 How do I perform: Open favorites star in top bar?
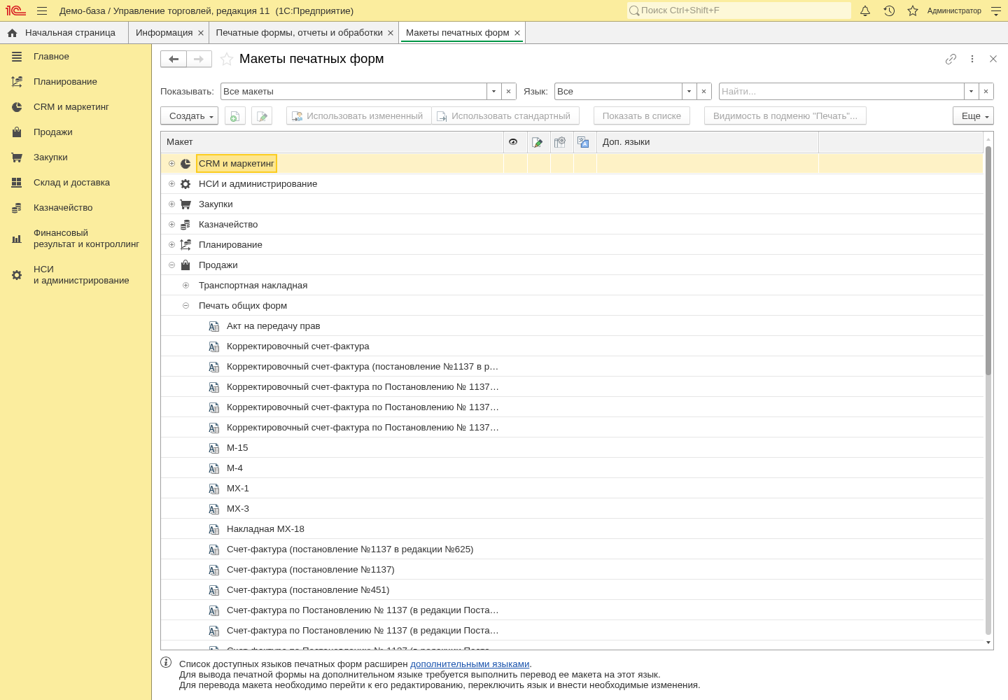tap(913, 10)
